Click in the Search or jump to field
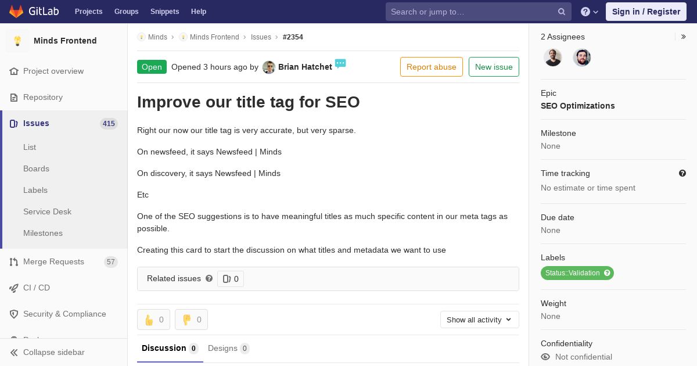 click(x=472, y=12)
